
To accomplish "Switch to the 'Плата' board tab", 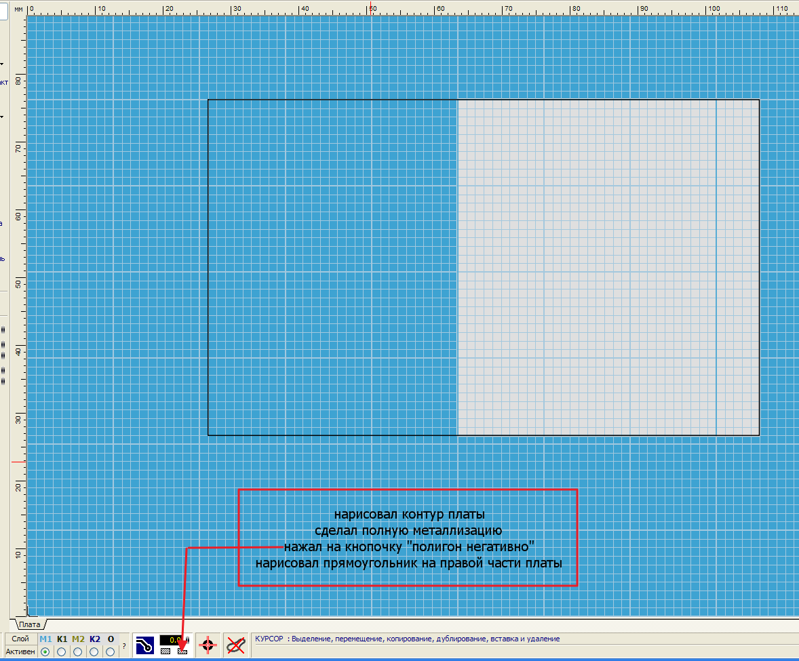I will 29,624.
